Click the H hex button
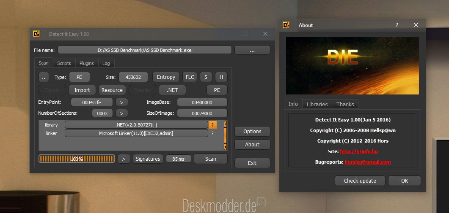The width and height of the screenshot is (449, 213). pyautogui.click(x=221, y=77)
